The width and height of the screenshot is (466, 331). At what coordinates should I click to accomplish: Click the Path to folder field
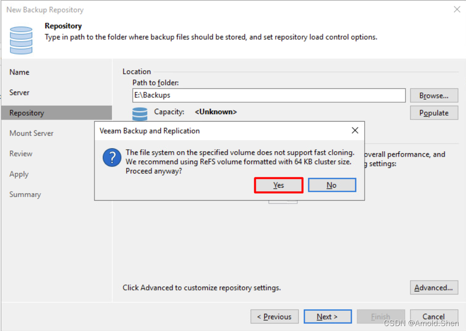point(269,95)
